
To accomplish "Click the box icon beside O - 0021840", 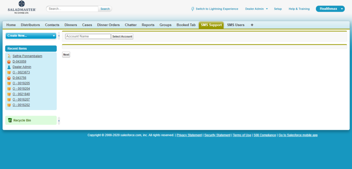I will [9, 94].
